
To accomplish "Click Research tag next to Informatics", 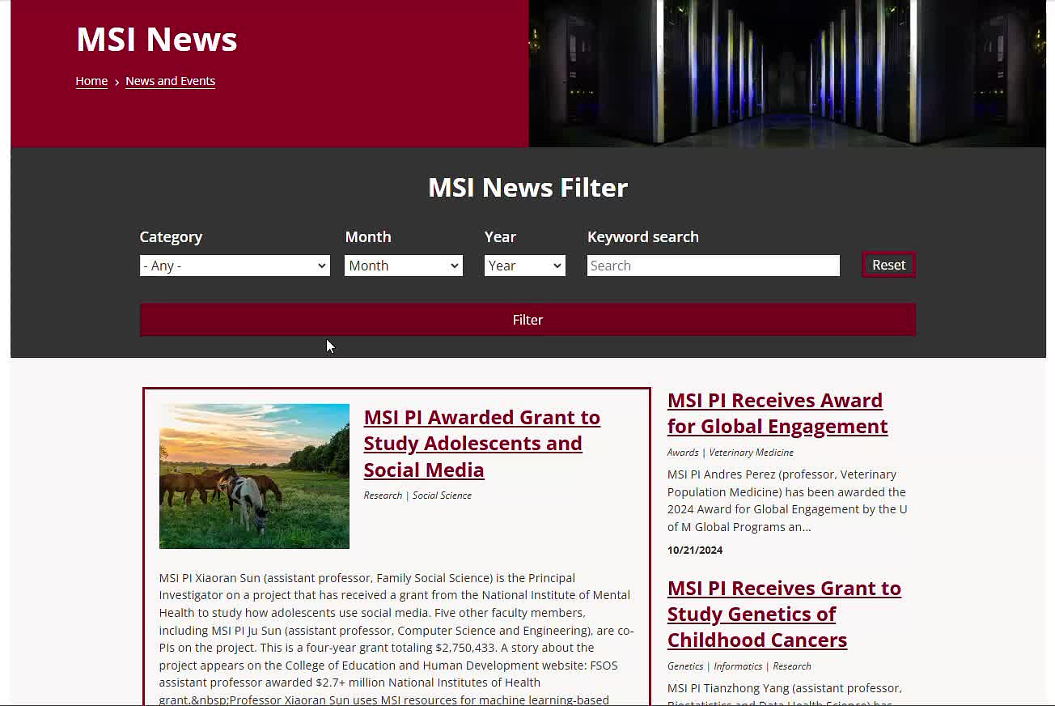I will [x=792, y=666].
